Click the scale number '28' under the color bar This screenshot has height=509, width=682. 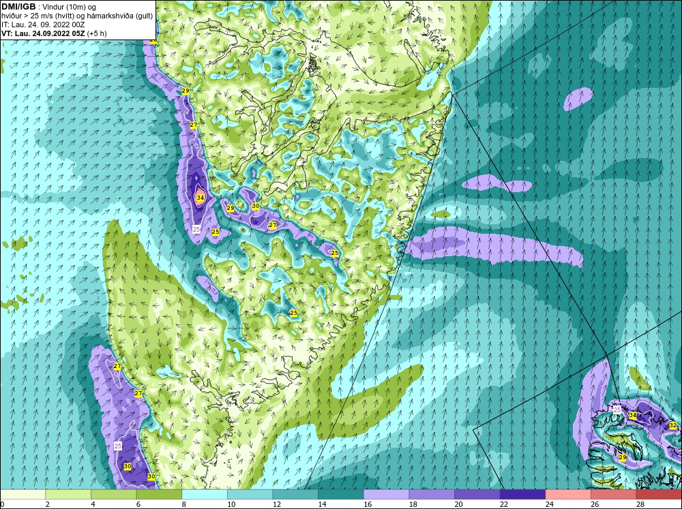tap(640, 504)
